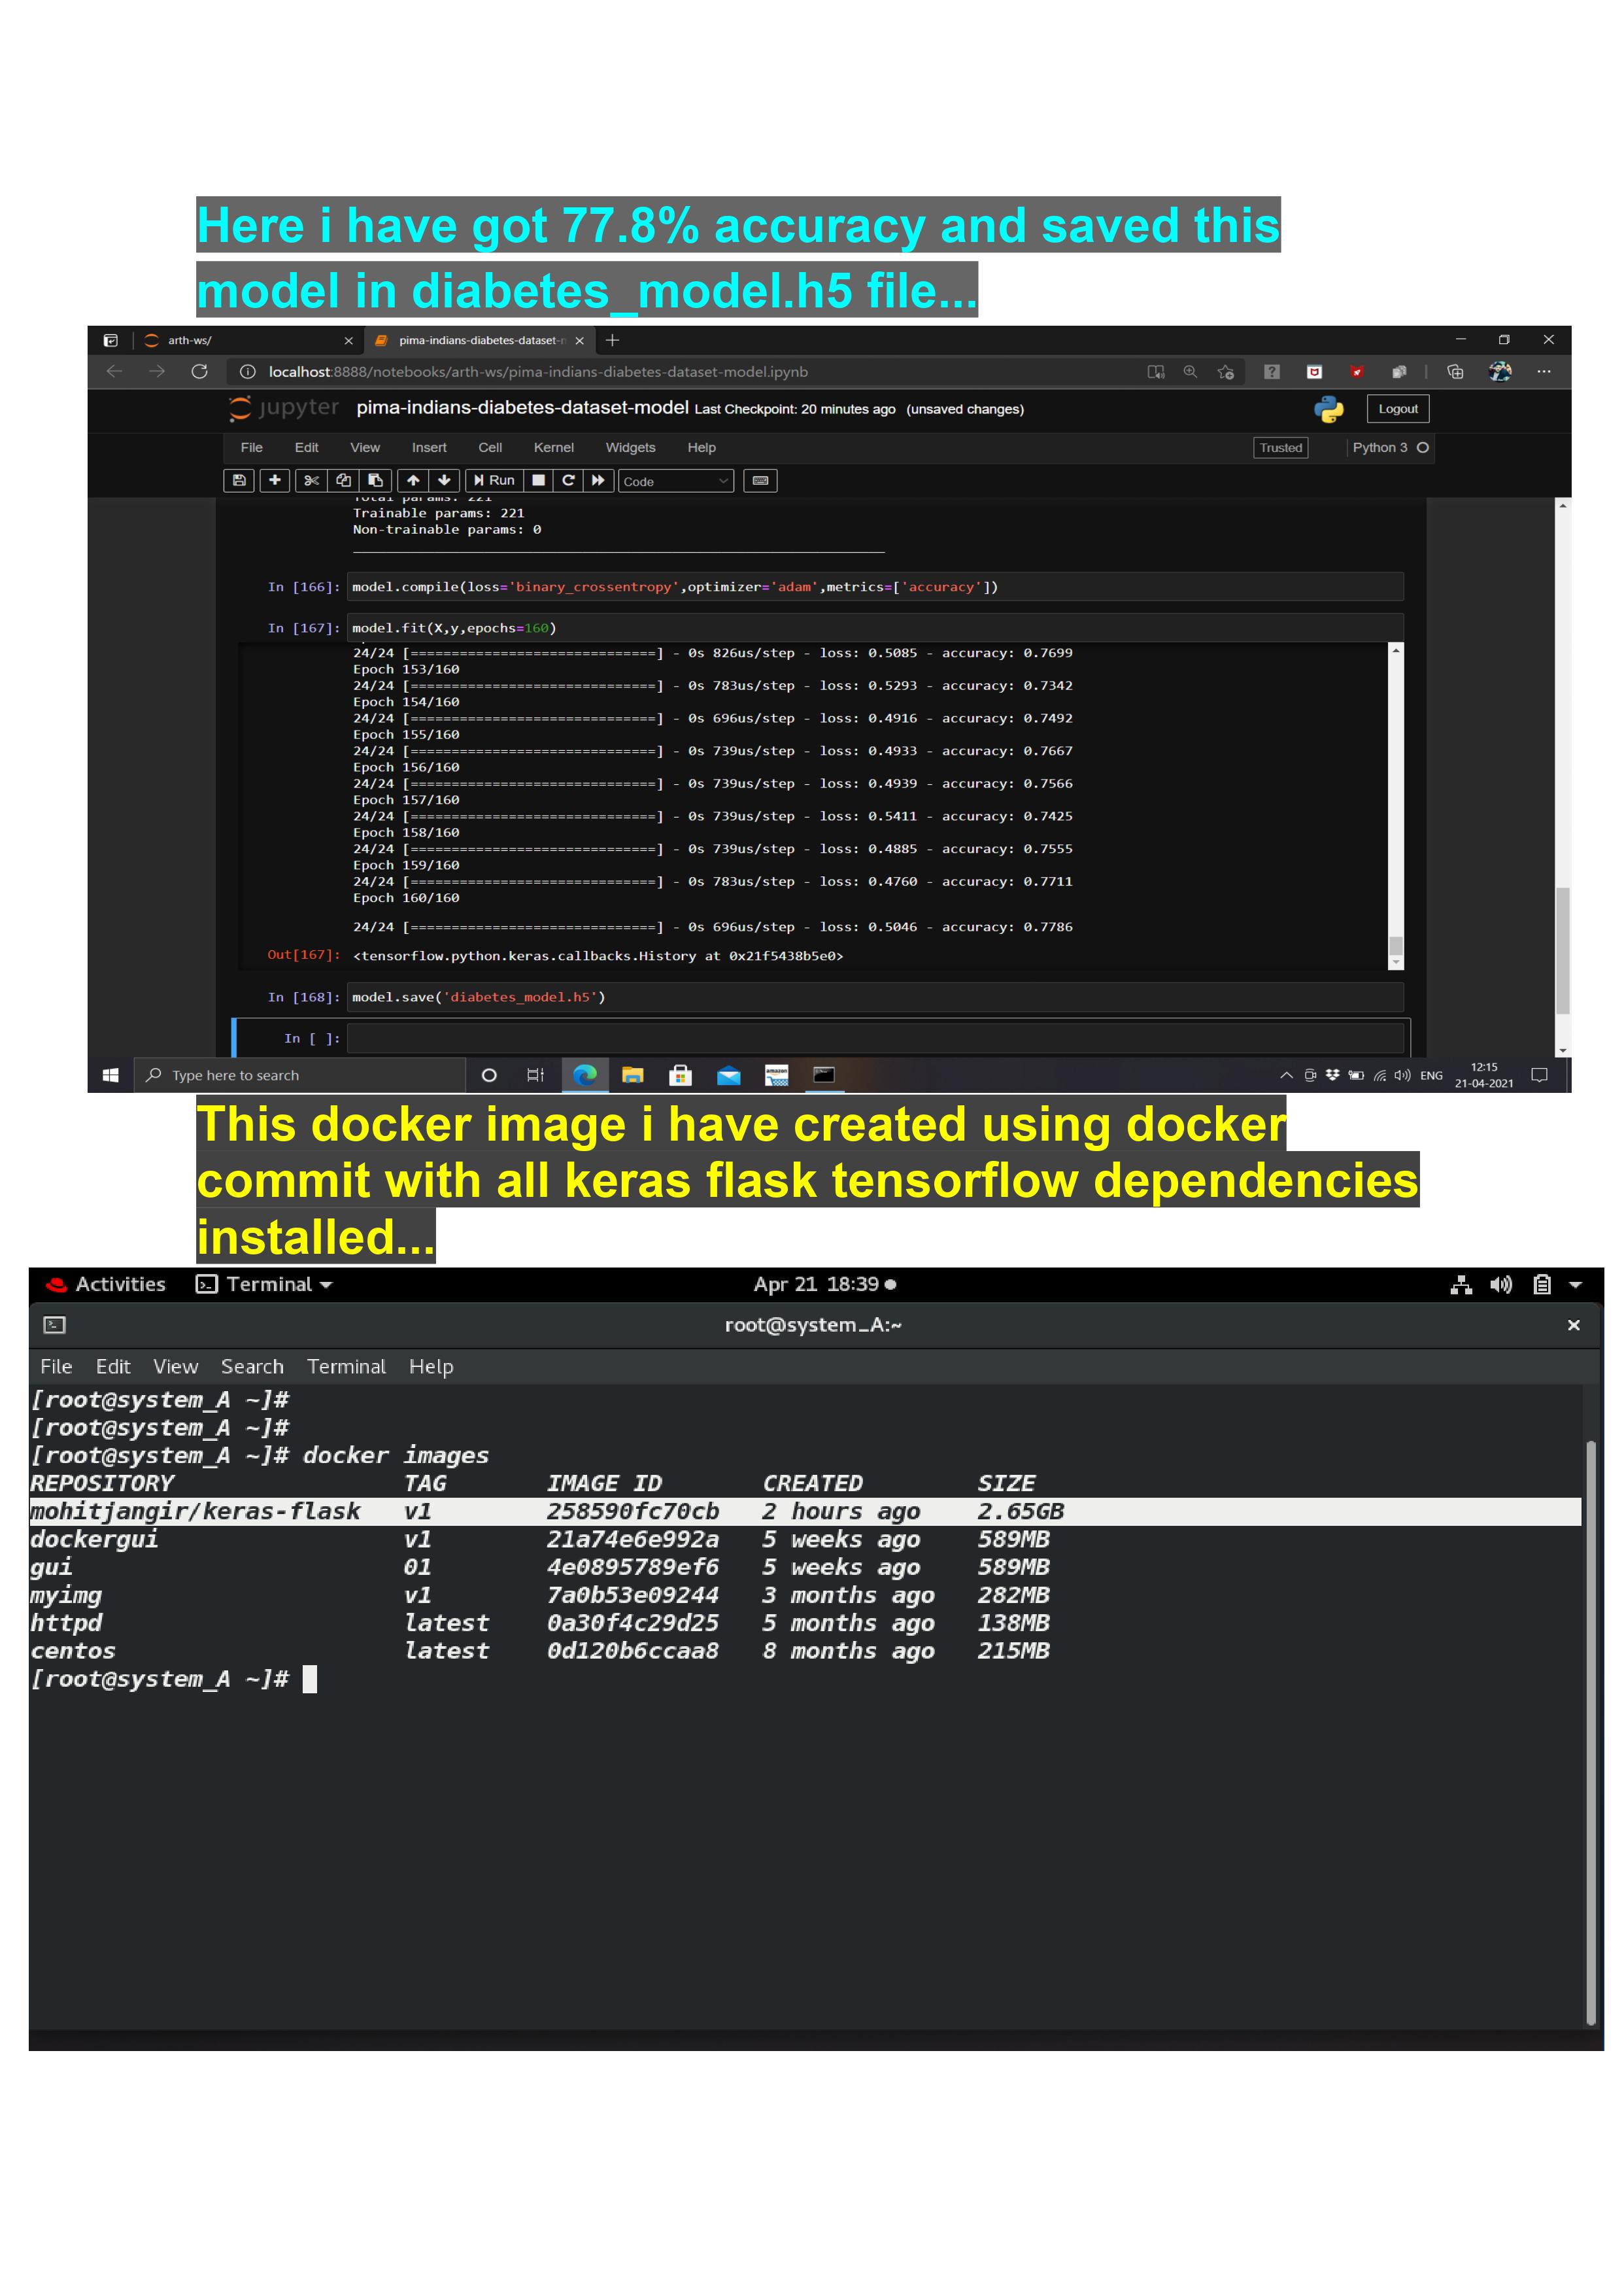This screenshot has height=2295, width=1624.
Task: Open the system status menu arrow
Action: 1575,1285
